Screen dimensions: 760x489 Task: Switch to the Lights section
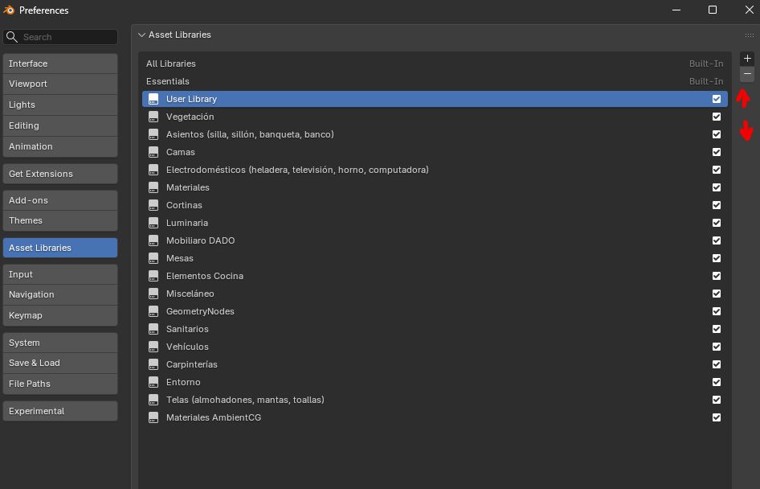click(x=60, y=105)
